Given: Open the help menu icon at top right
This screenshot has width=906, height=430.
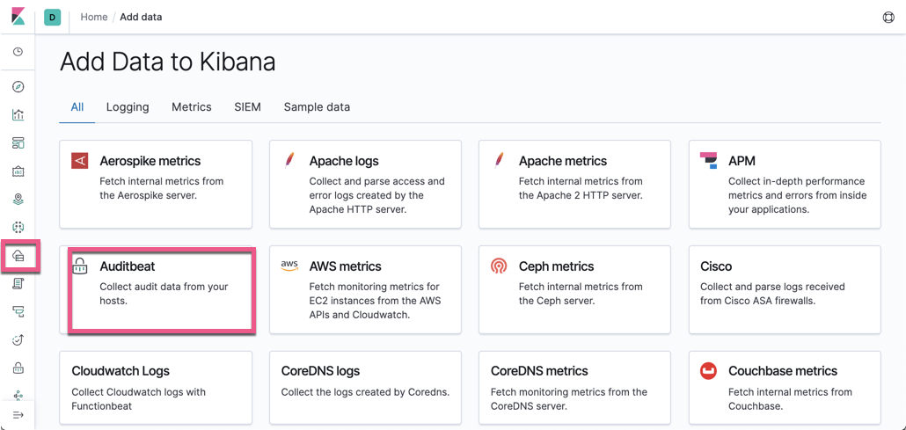Looking at the screenshot, I should pos(888,18).
